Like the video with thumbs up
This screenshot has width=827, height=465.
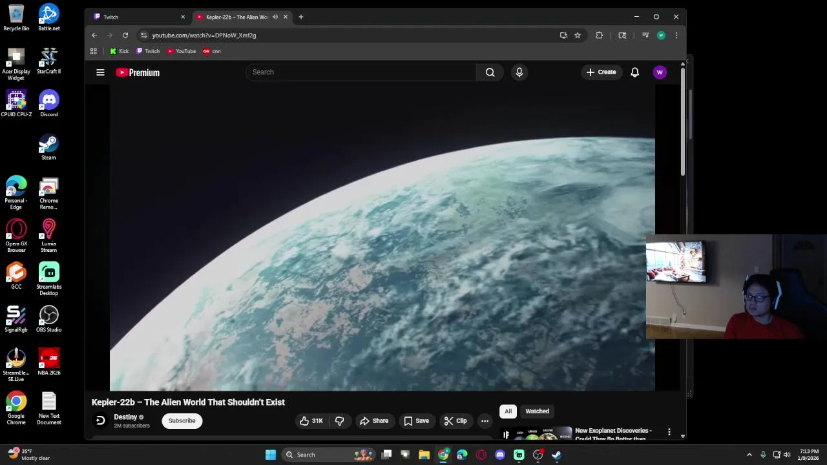point(311,421)
